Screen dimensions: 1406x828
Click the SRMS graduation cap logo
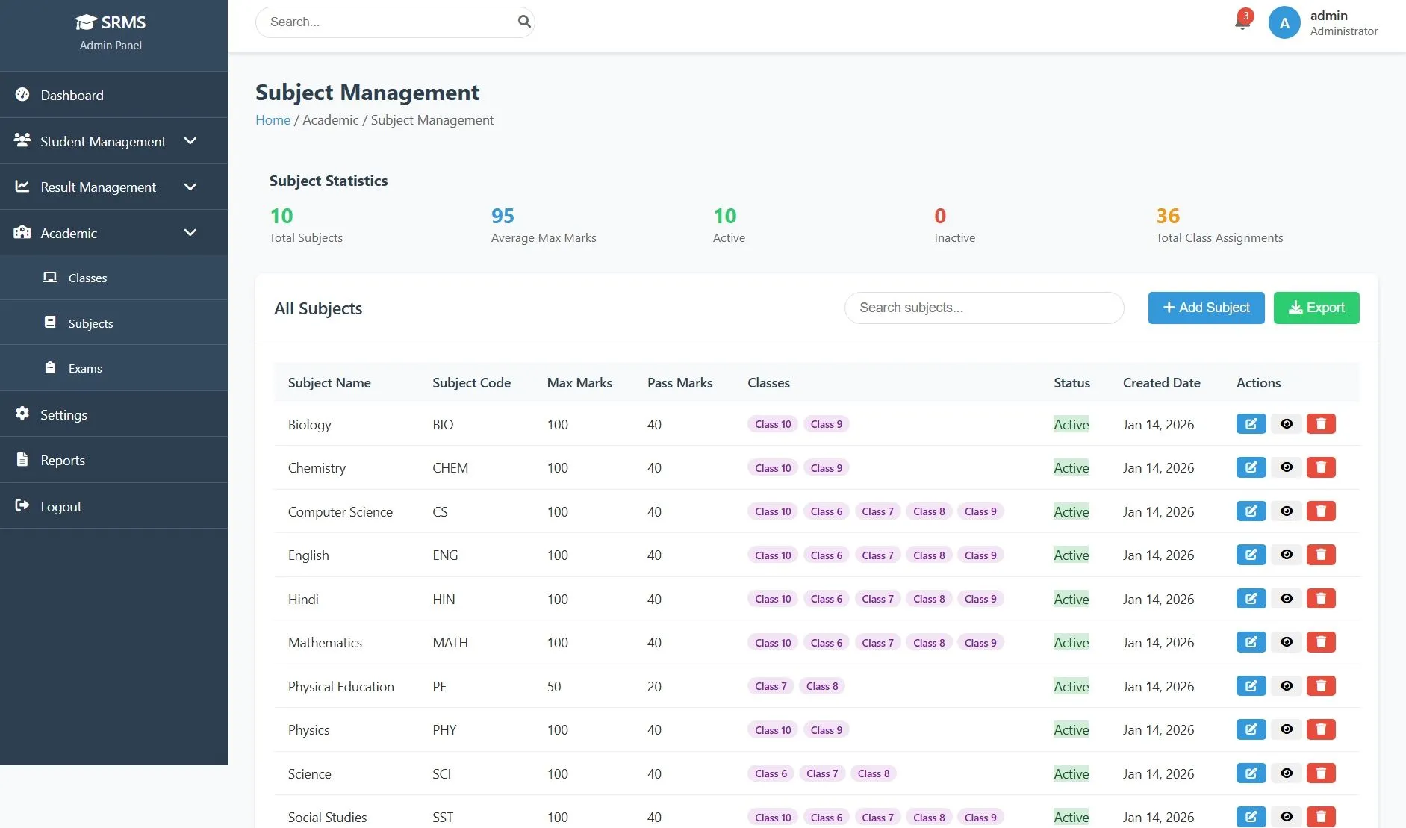click(x=87, y=22)
